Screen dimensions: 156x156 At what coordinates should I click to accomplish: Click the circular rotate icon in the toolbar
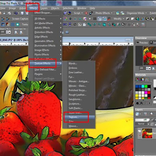tap(75, 24)
